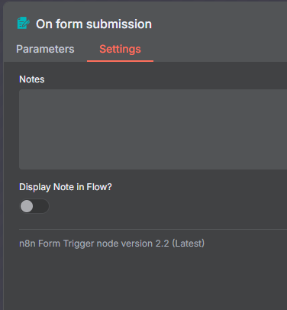Click the pencil on the form node icon
The height and width of the screenshot is (310, 287).
[x=25, y=24]
